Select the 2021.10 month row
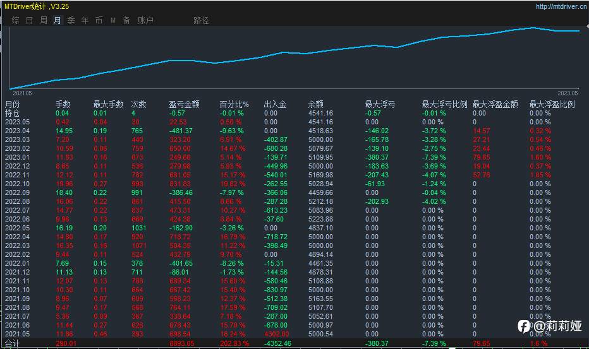Viewport: 589px width, 349px height. pyautogui.click(x=294, y=290)
